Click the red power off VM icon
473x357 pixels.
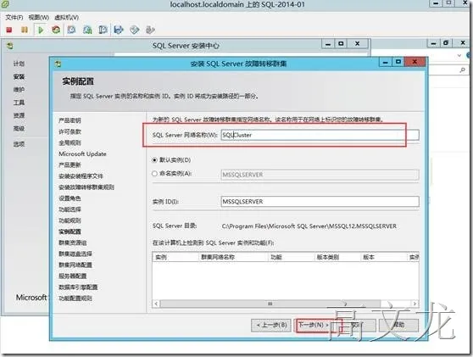[x=9, y=30]
